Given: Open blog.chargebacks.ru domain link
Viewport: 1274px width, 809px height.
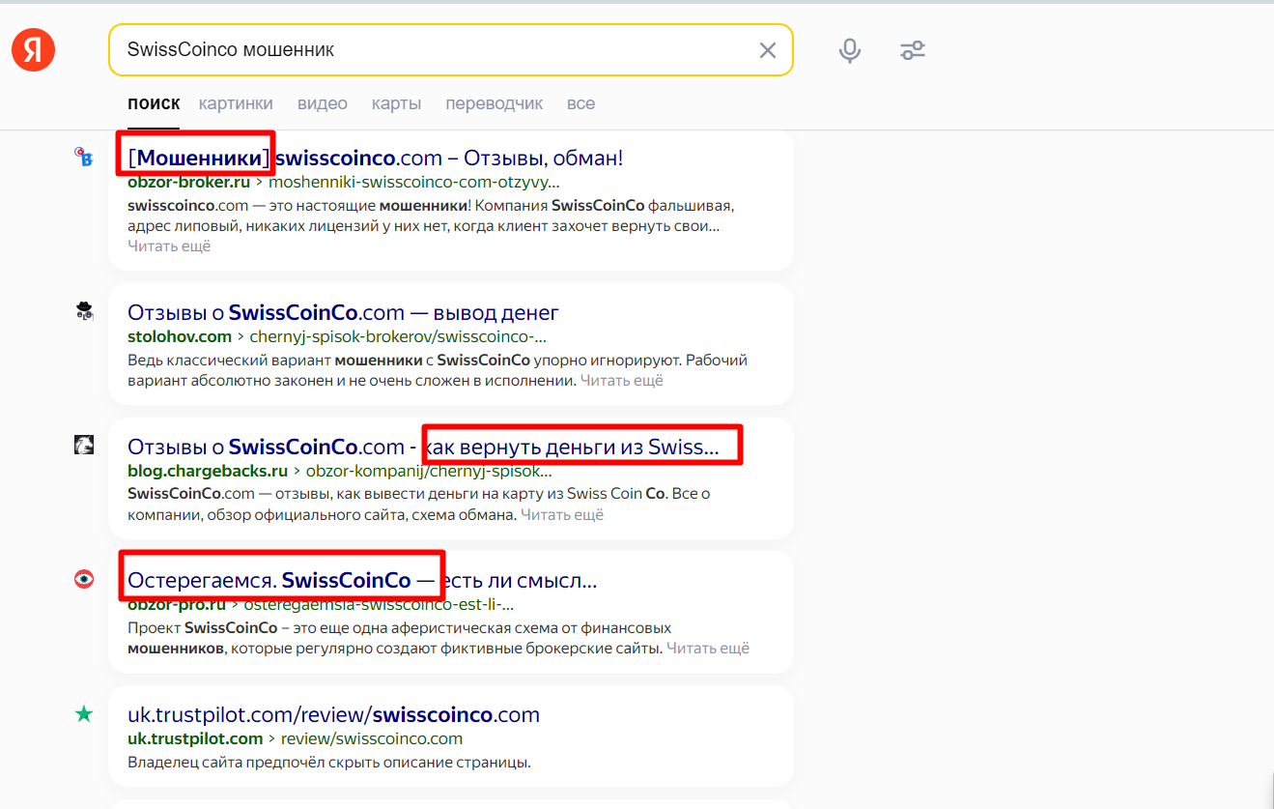Looking at the screenshot, I should (208, 472).
